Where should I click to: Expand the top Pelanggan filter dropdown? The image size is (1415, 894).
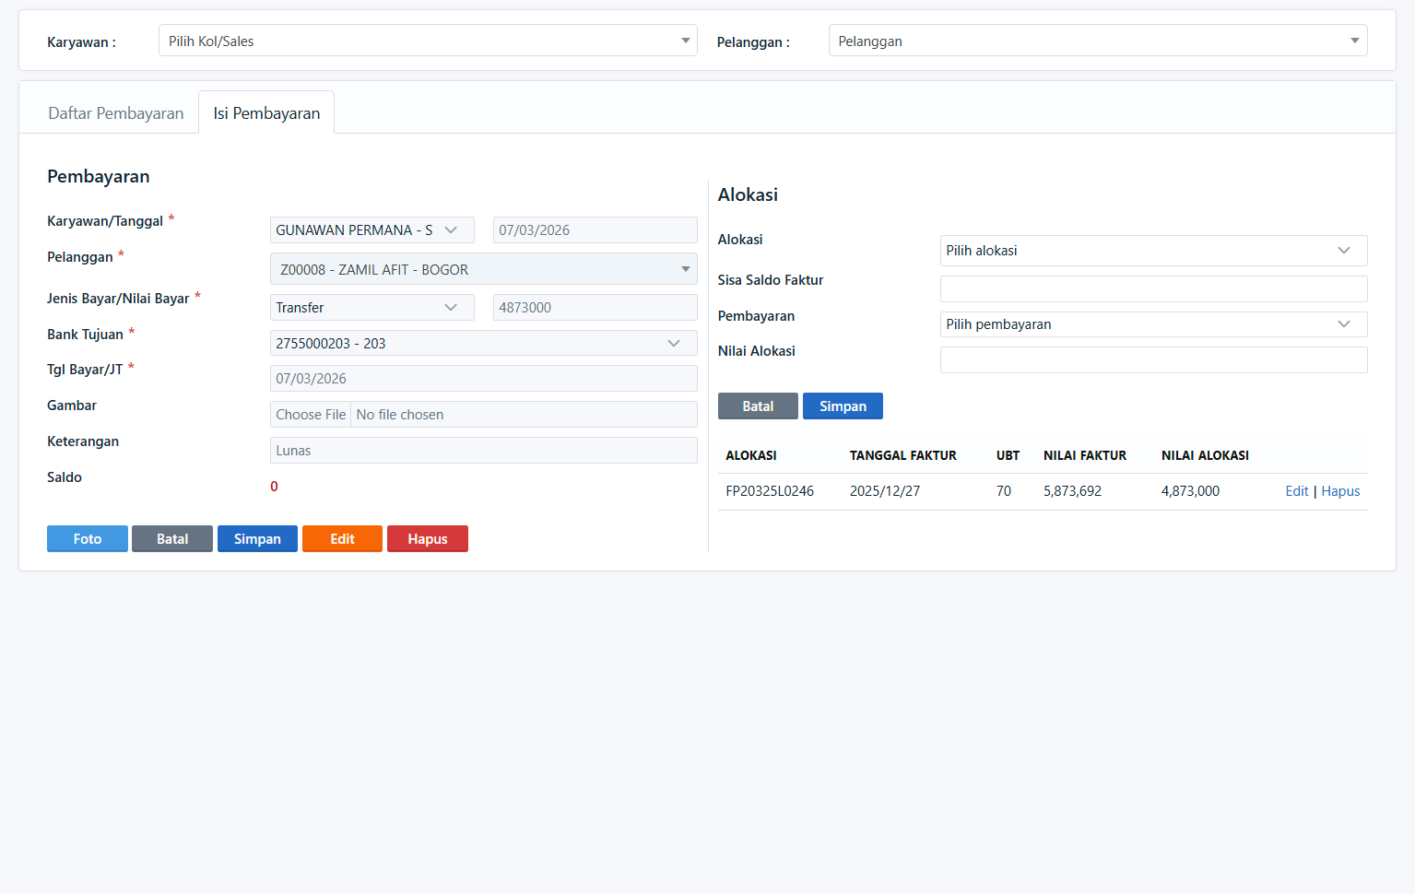point(1097,41)
